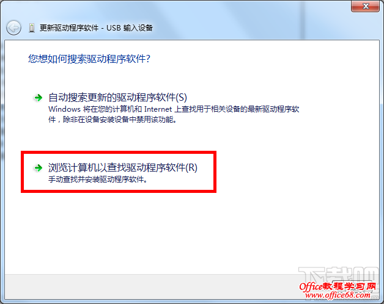Click the Windows 将在您的计算机和 Internet description text
384x304 pixels.
click(174, 109)
